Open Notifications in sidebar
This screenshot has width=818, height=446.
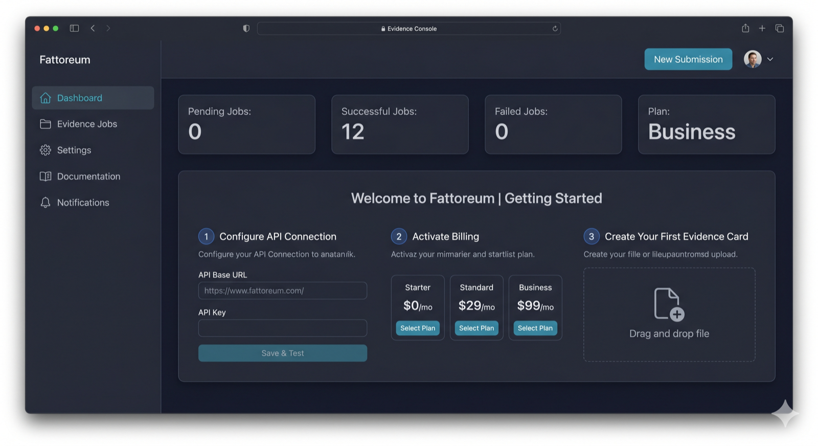pyautogui.click(x=93, y=203)
